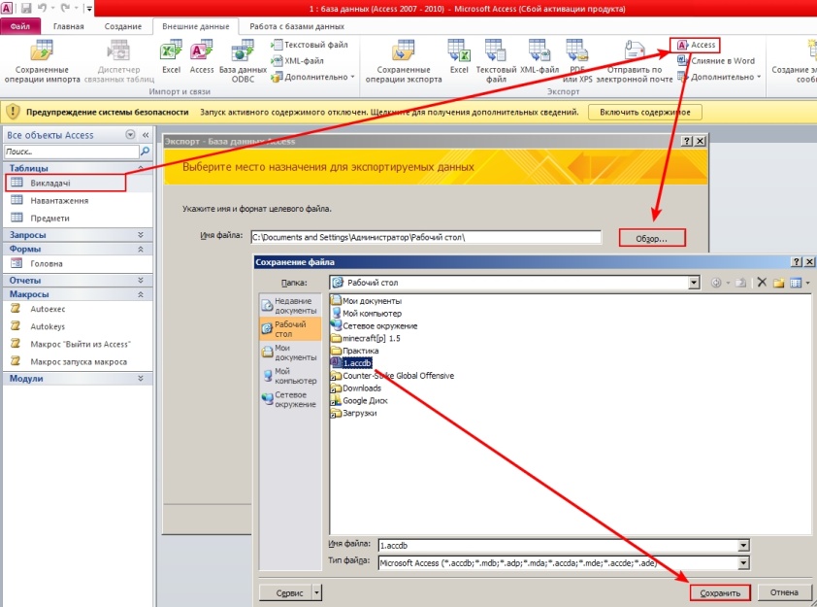Viewport: 817px width, 607px height.
Task: Go up one folder level in save dialog
Action: click(x=740, y=283)
